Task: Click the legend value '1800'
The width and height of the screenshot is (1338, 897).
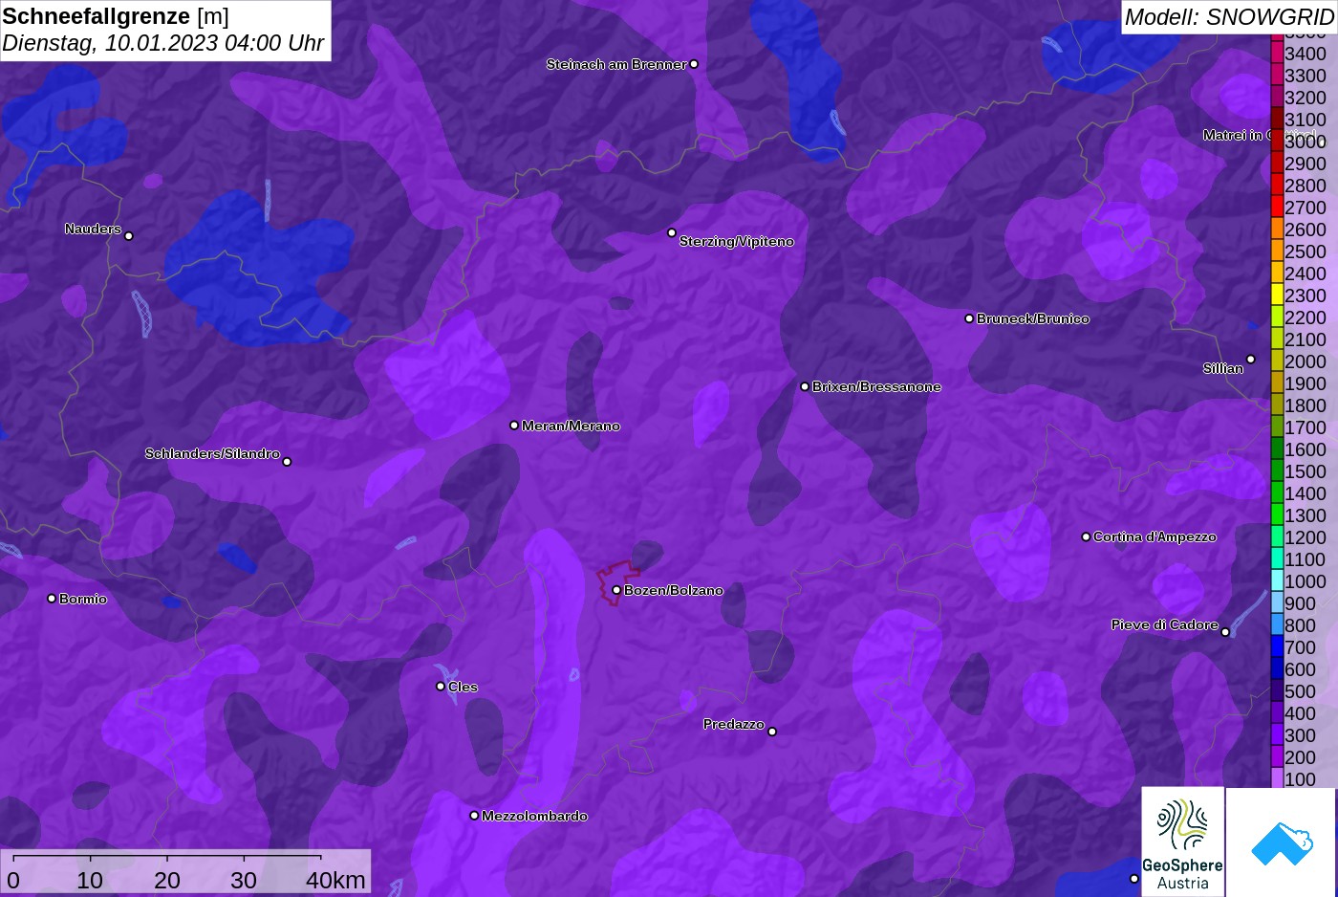Action: click(x=1306, y=405)
